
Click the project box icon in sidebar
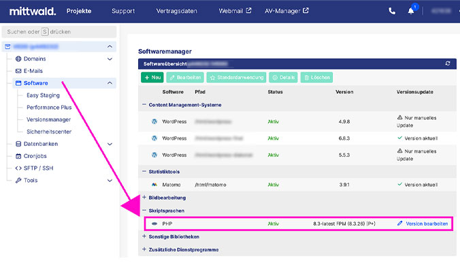pos(7,46)
